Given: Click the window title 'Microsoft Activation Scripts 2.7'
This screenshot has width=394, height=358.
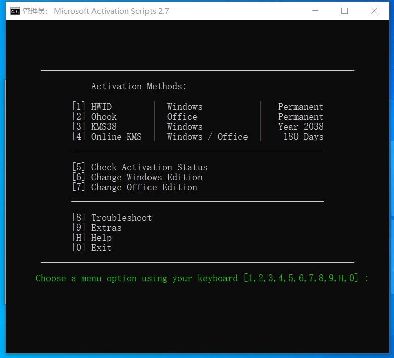Looking at the screenshot, I should (111, 11).
